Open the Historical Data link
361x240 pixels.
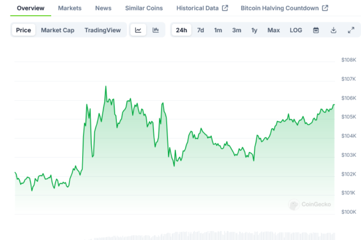tap(197, 8)
